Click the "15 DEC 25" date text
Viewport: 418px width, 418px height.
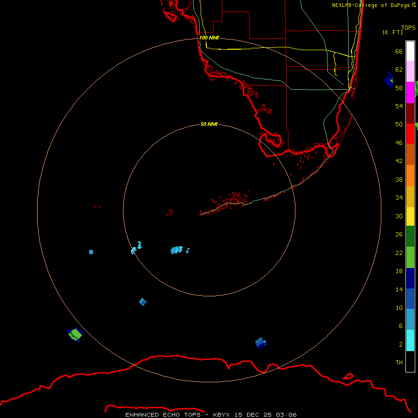coord(253,415)
